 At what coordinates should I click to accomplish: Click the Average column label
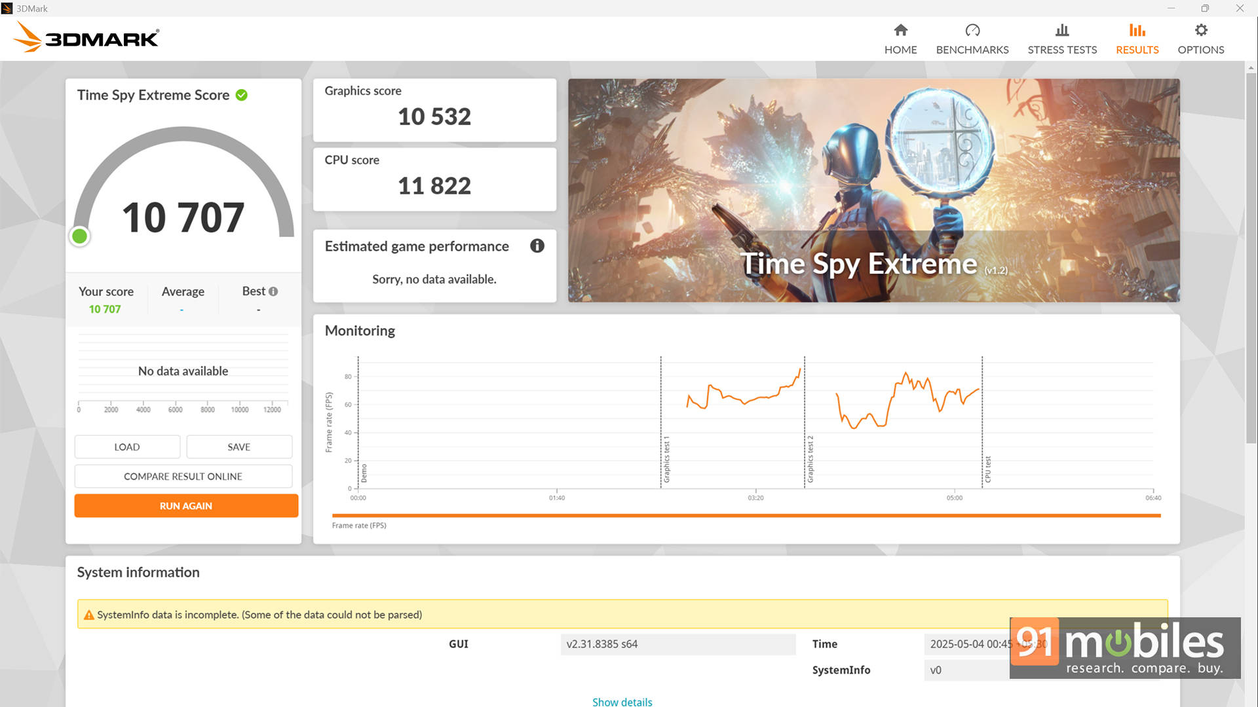click(x=183, y=291)
